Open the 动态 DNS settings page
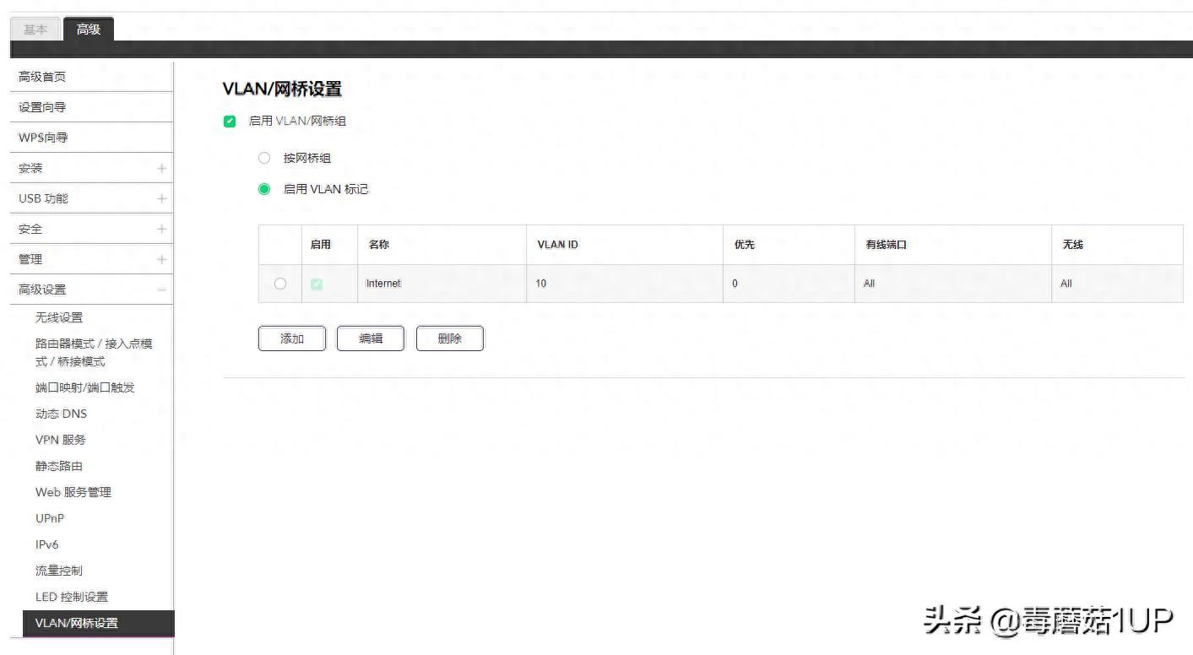 click(x=61, y=414)
